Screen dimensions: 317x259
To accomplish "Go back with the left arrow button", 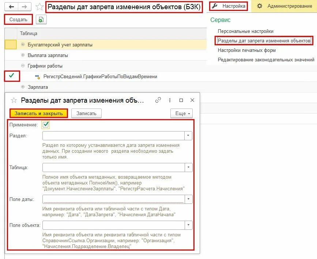I will pos(11,7).
